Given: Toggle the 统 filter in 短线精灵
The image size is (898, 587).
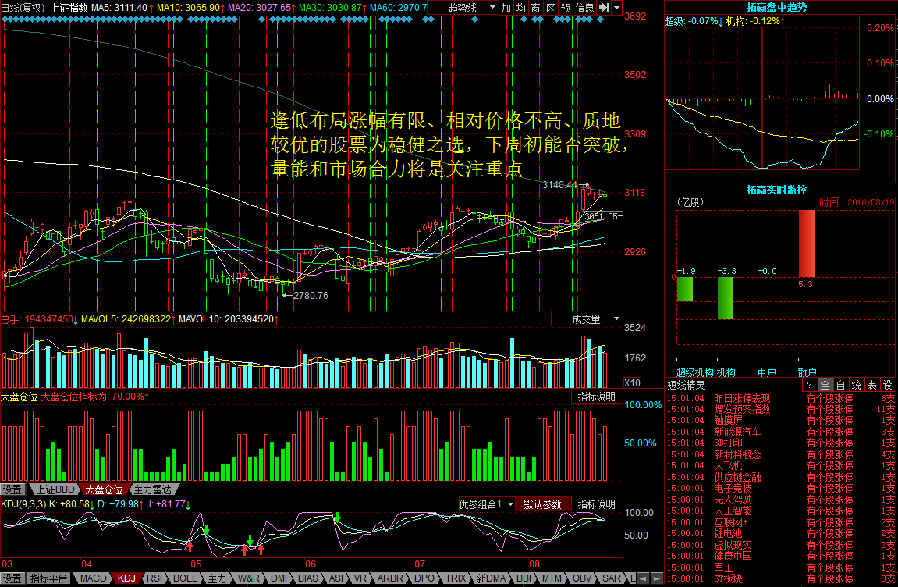Looking at the screenshot, I should click(x=856, y=385).
